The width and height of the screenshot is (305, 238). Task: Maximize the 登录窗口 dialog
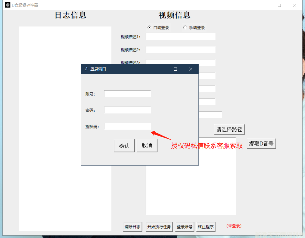[x=175, y=69]
